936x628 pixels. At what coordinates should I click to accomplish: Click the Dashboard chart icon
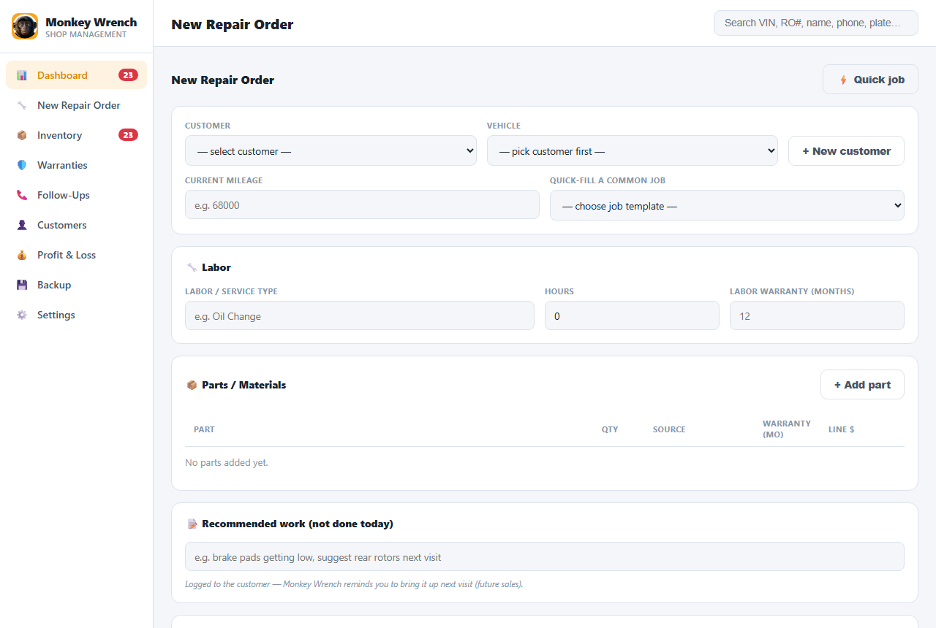(22, 75)
